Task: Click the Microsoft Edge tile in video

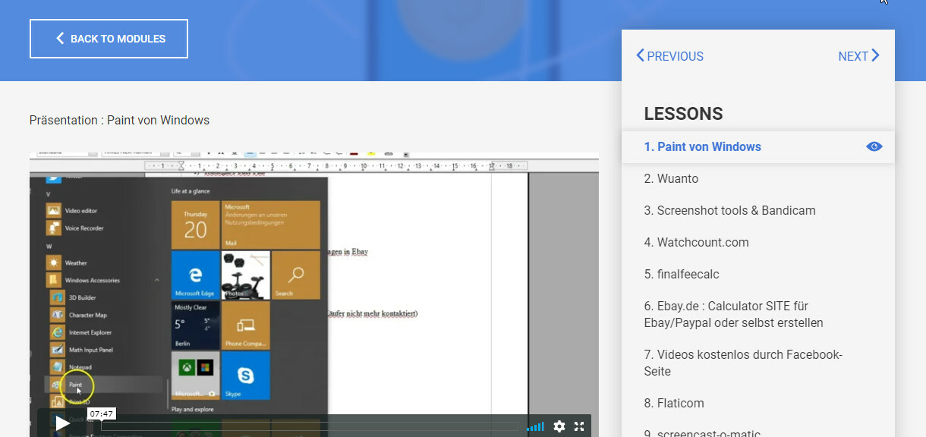Action: tap(195, 275)
